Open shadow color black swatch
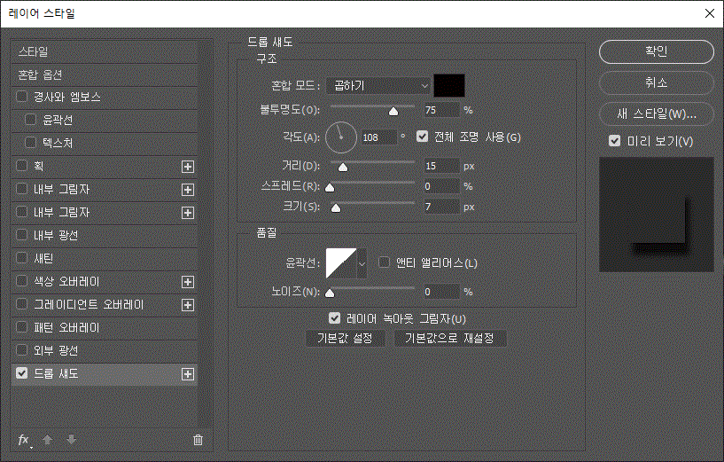 point(449,85)
